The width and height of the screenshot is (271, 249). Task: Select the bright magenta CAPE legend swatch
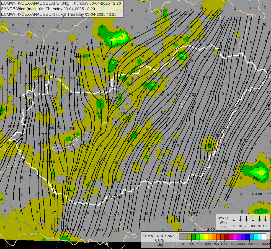tap(235, 237)
